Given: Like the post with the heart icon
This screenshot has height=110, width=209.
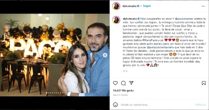Looking at the screenshot, I should click(x=115, y=83).
